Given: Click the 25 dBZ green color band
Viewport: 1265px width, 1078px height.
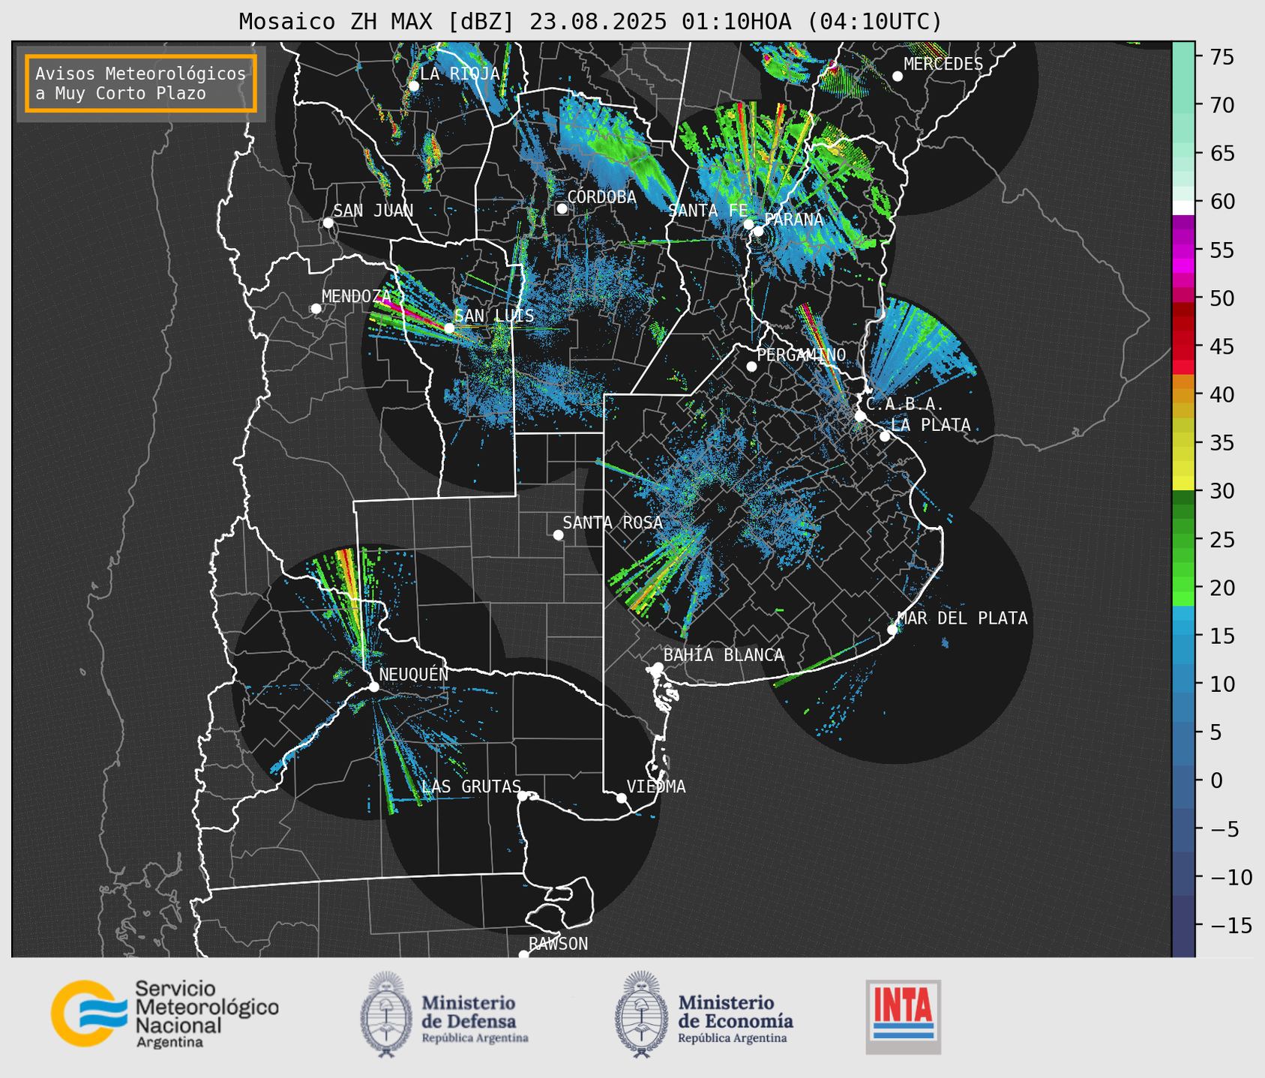Looking at the screenshot, I should [x=1183, y=540].
